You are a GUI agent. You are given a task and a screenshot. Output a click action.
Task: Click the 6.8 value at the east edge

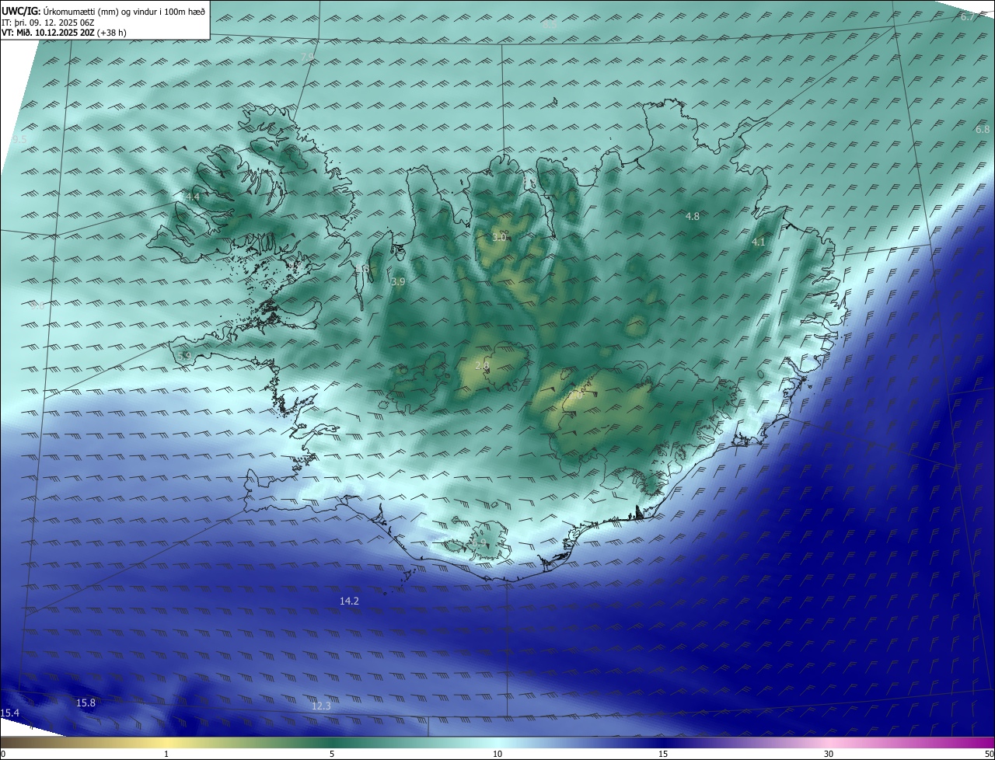[x=983, y=130]
